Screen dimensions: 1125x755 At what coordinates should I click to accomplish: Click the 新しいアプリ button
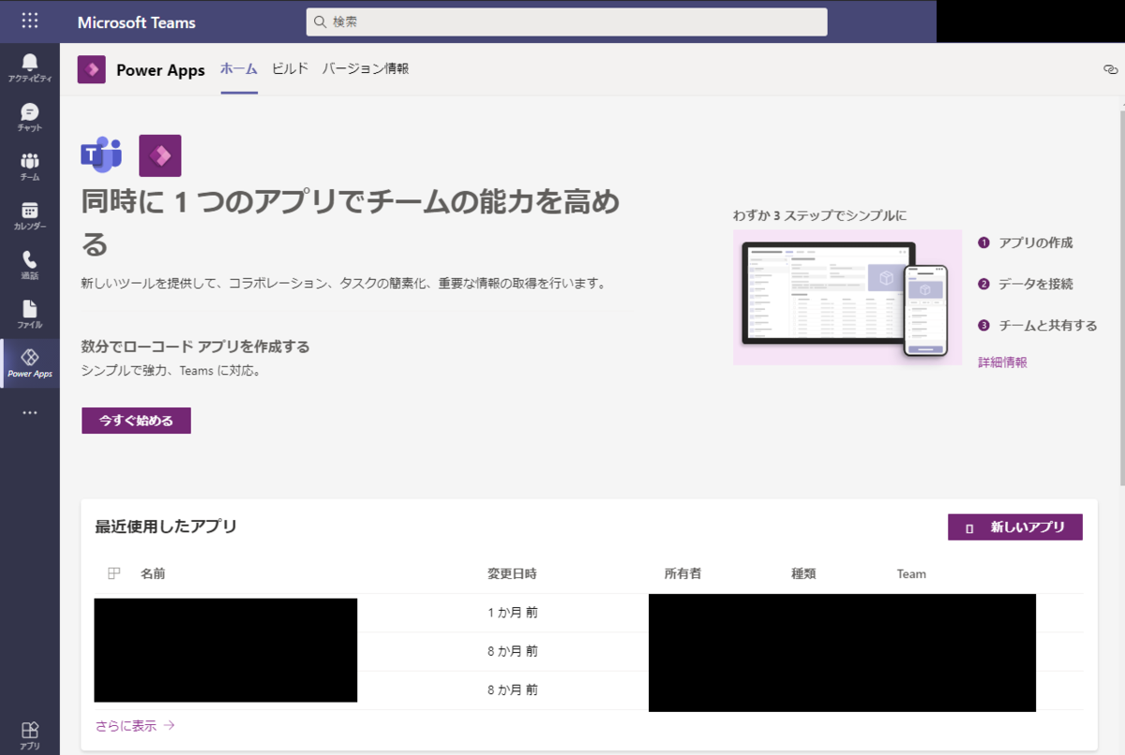pos(1015,527)
